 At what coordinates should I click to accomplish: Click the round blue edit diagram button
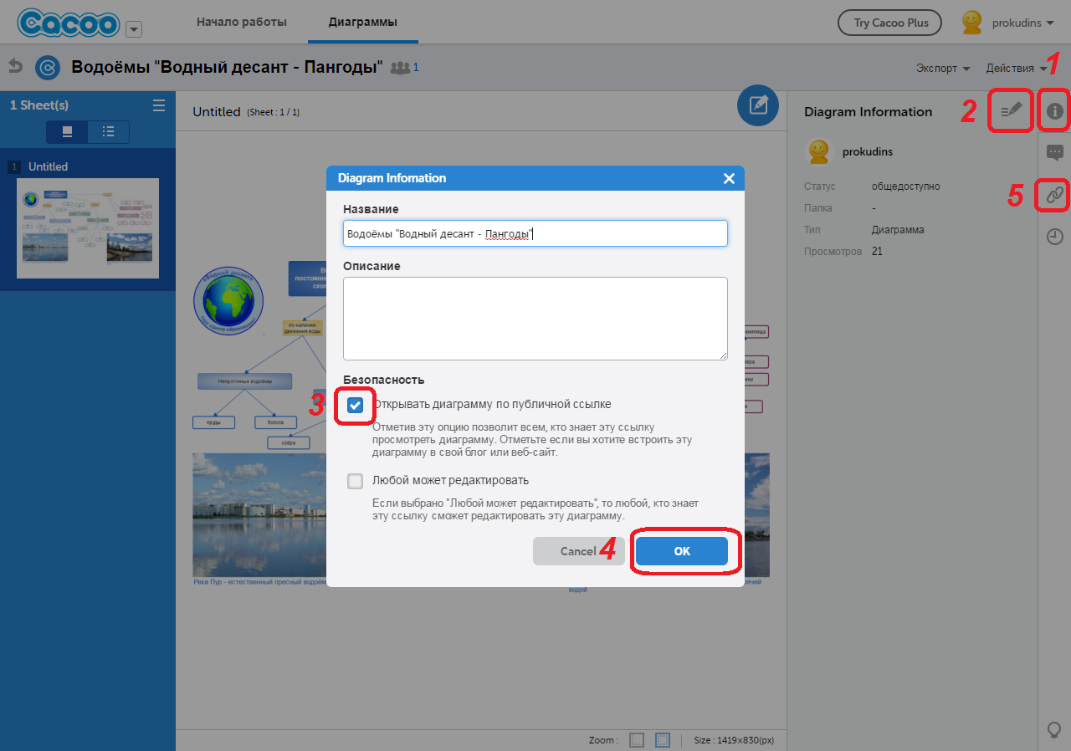(758, 105)
